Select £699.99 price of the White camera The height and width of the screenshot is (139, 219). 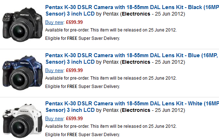pos(74,118)
